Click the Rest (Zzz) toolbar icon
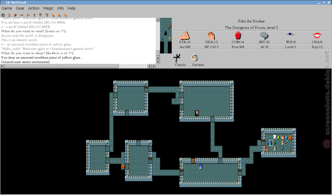Screen dimensions: 332x195 (x=46, y=15)
